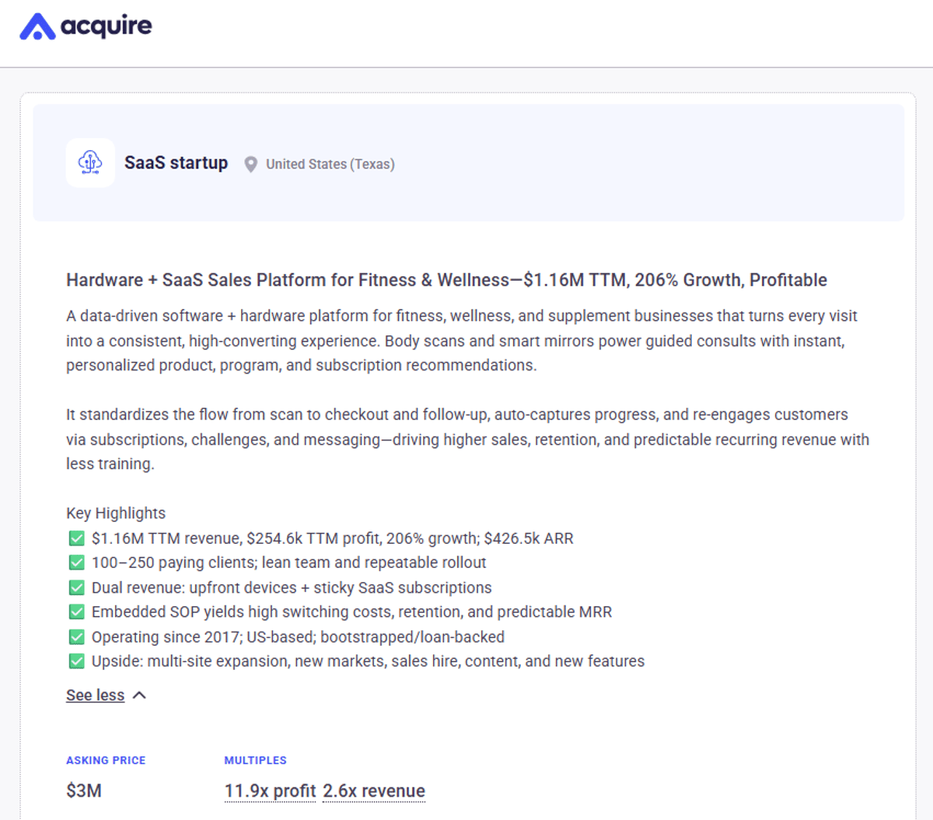933x820 pixels.
Task: Click the checkmark next to Operating since 2017
Action: pos(76,636)
